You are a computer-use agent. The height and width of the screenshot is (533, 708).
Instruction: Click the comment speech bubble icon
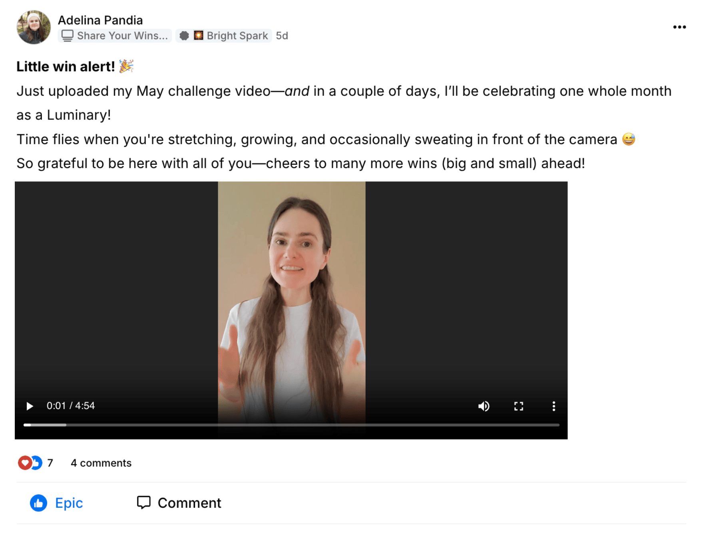(x=143, y=502)
